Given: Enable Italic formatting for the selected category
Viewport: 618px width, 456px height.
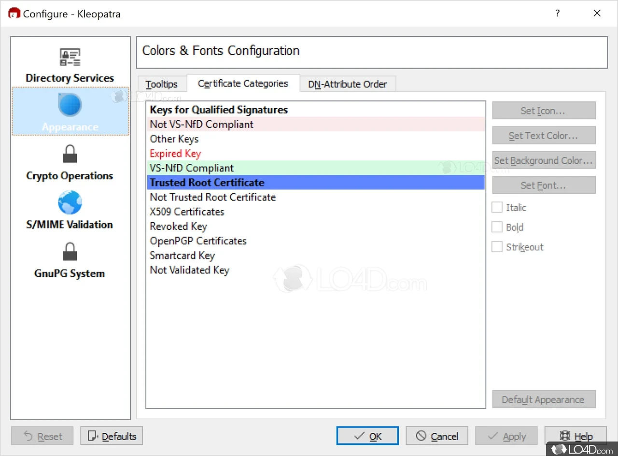Looking at the screenshot, I should pos(497,207).
